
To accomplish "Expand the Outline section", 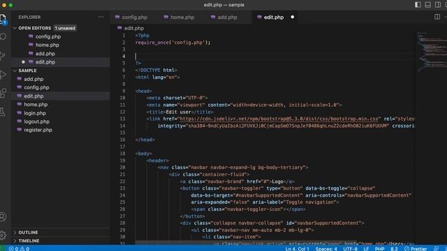I will [61, 232].
